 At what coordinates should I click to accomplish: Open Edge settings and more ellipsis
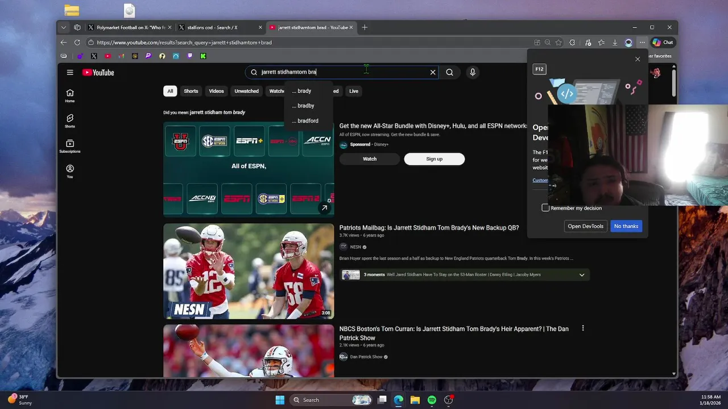(642, 42)
